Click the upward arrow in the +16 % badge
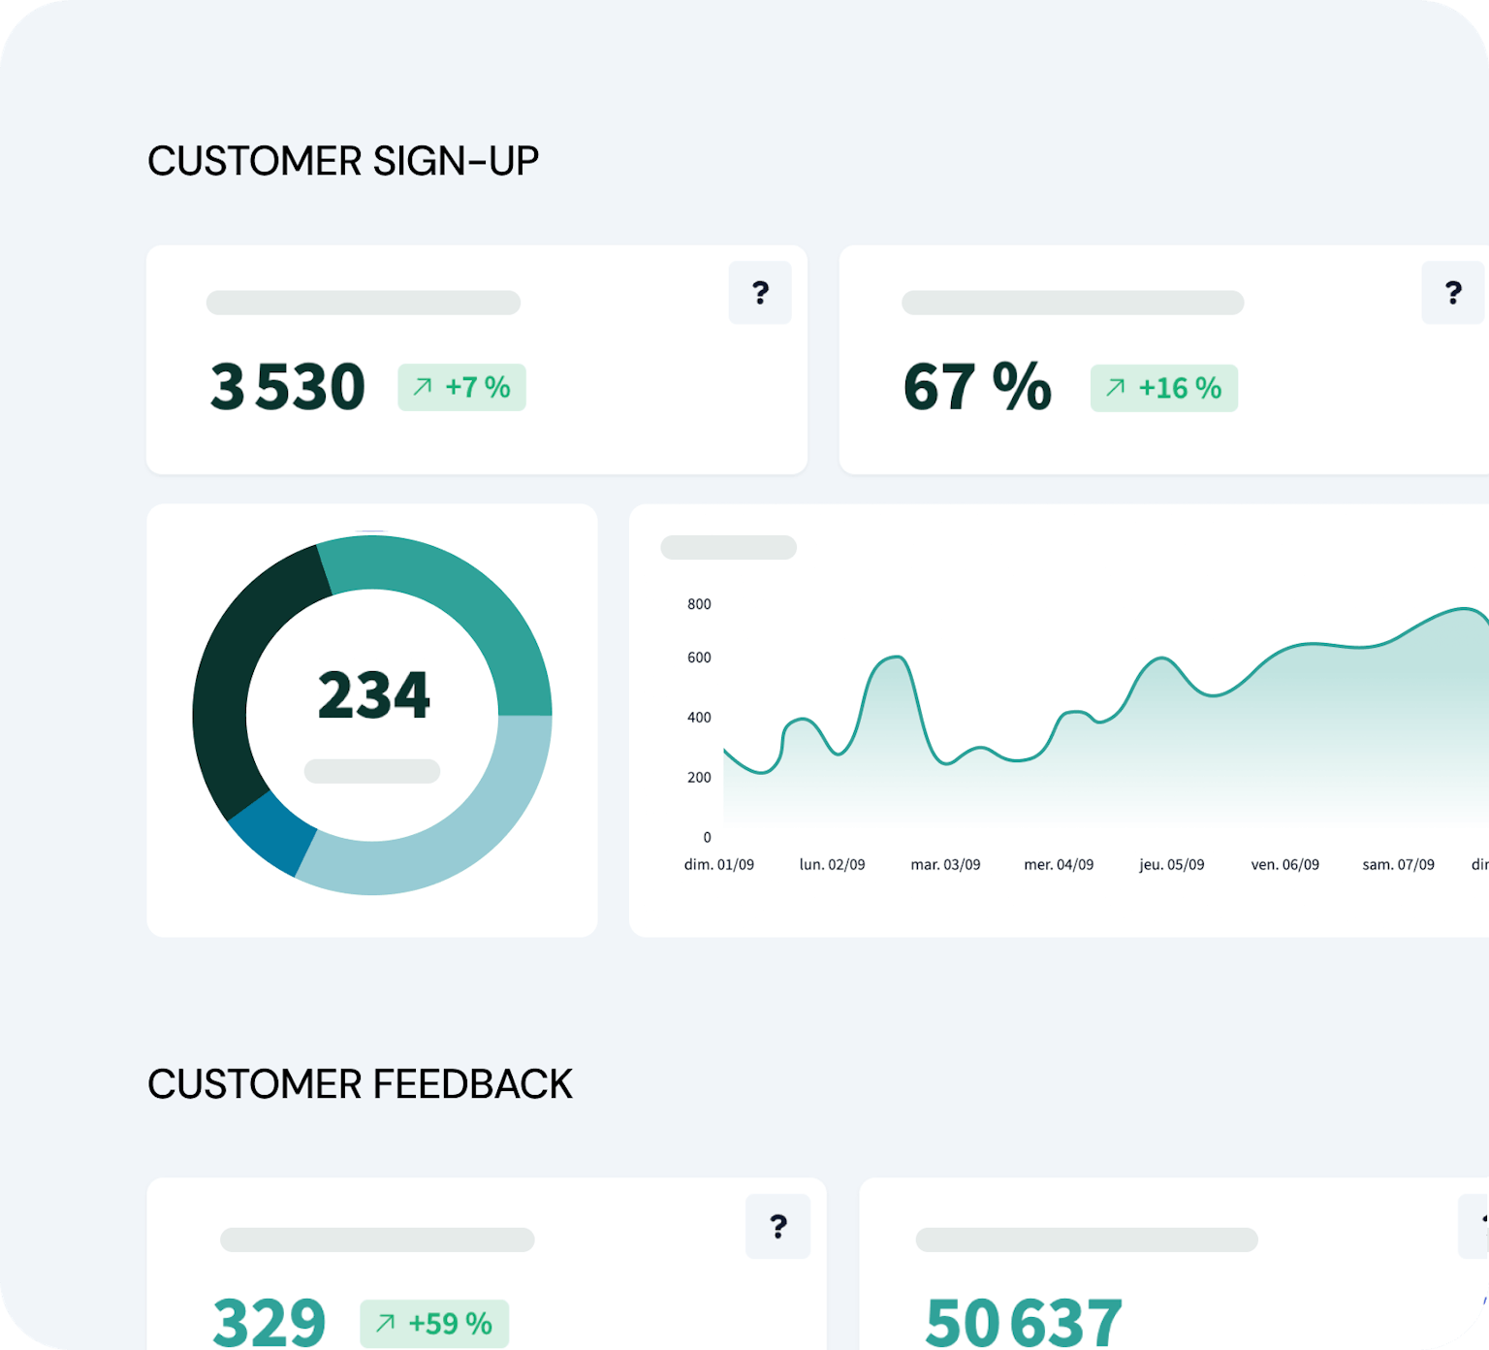Screen dimensions: 1489x1350 click(x=1113, y=388)
